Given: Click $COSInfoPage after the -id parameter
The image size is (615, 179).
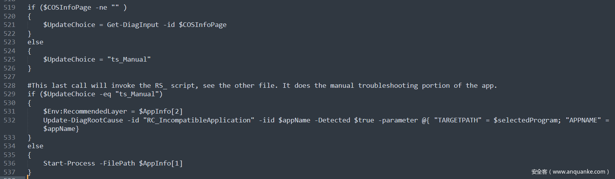Looking at the screenshot, I should 203,25.
